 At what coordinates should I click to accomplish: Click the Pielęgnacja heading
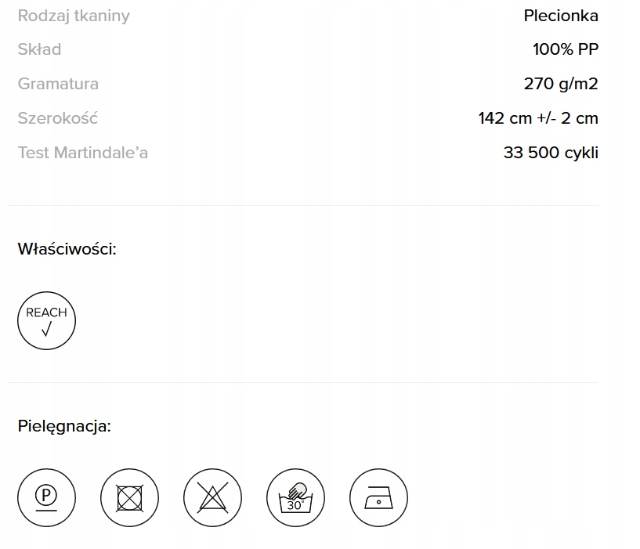click(64, 426)
